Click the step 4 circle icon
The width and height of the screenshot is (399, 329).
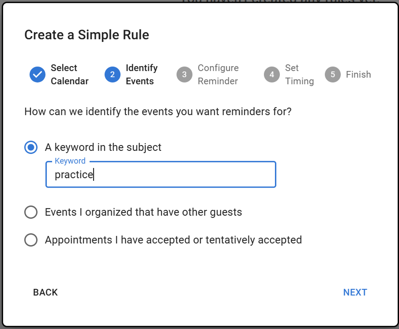[272, 75]
